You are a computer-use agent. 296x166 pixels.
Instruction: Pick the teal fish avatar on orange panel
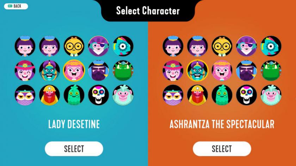(271, 46)
